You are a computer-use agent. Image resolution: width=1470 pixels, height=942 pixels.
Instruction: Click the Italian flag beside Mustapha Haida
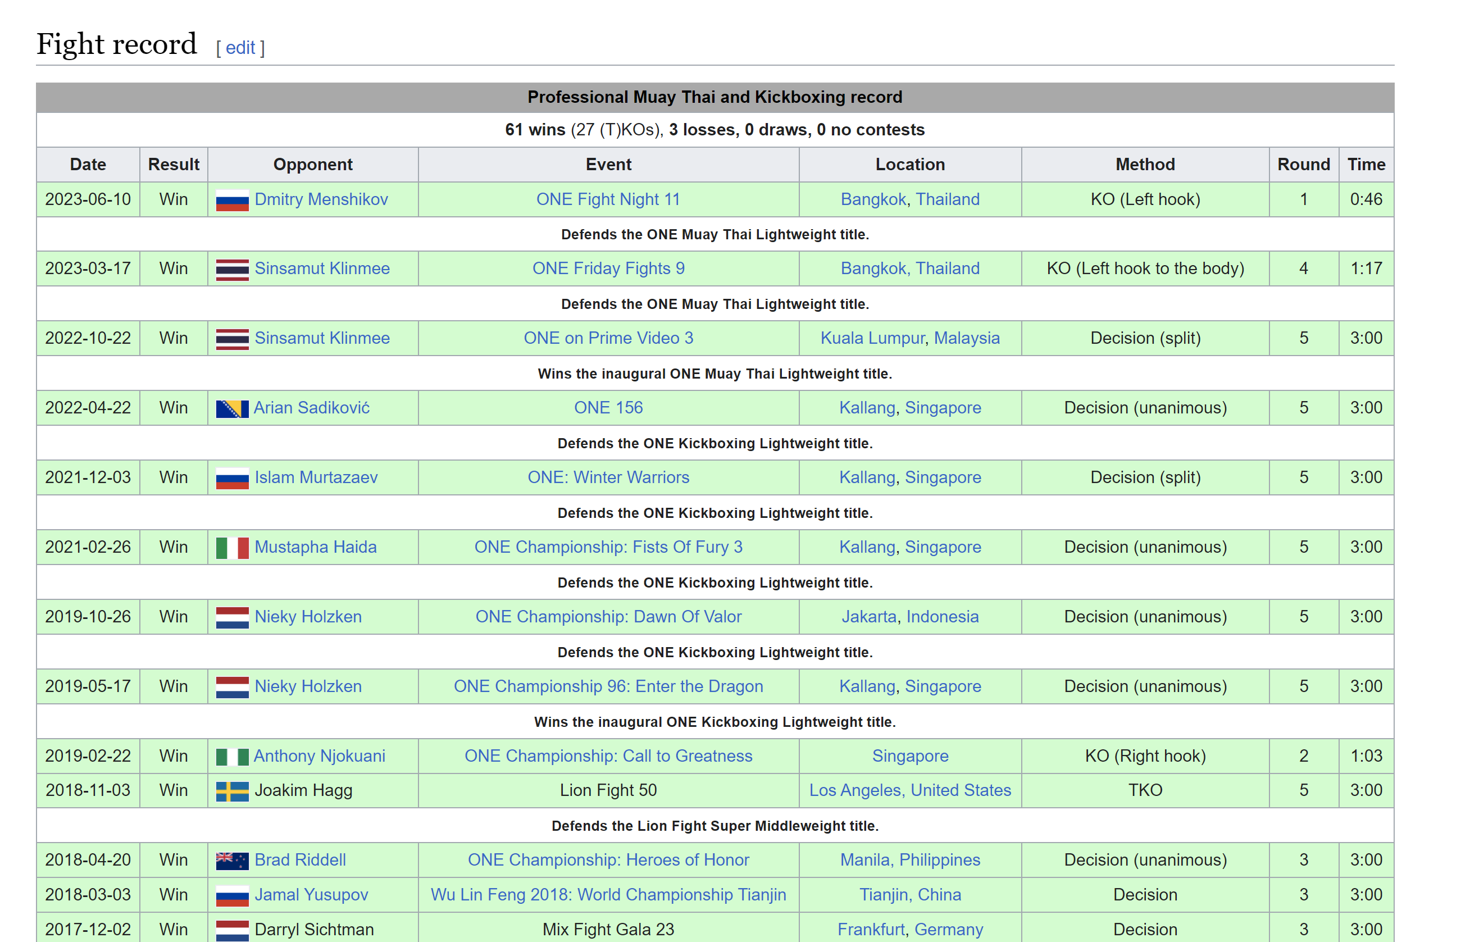pyautogui.click(x=233, y=548)
